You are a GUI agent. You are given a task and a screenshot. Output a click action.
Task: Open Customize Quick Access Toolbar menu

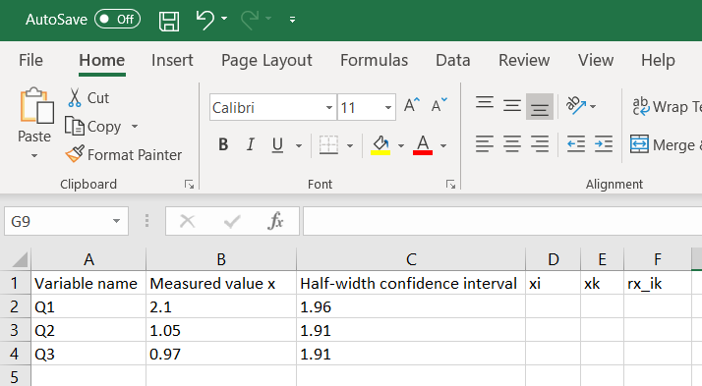coord(292,20)
